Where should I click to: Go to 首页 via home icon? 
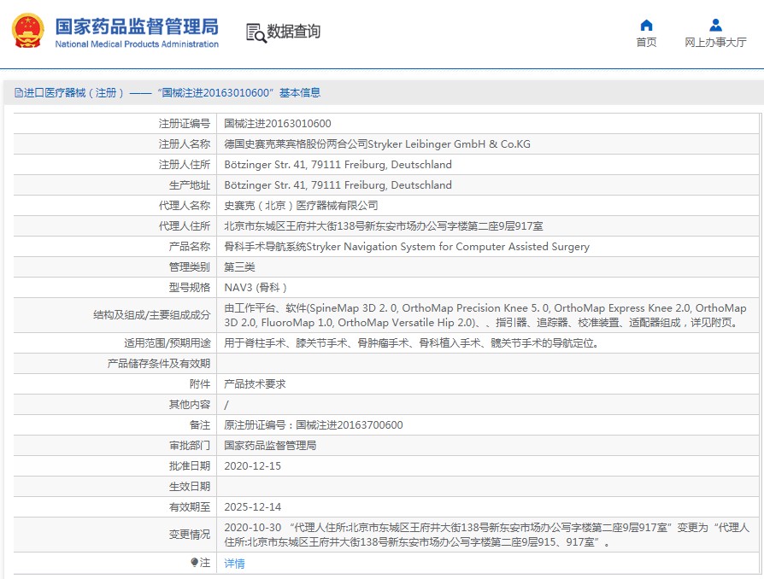pos(646,25)
